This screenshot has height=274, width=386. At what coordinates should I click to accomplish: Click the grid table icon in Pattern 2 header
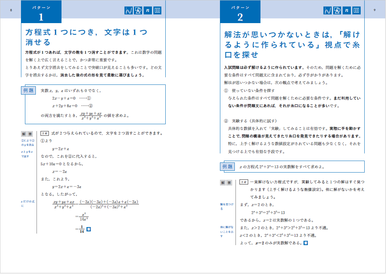356,10
